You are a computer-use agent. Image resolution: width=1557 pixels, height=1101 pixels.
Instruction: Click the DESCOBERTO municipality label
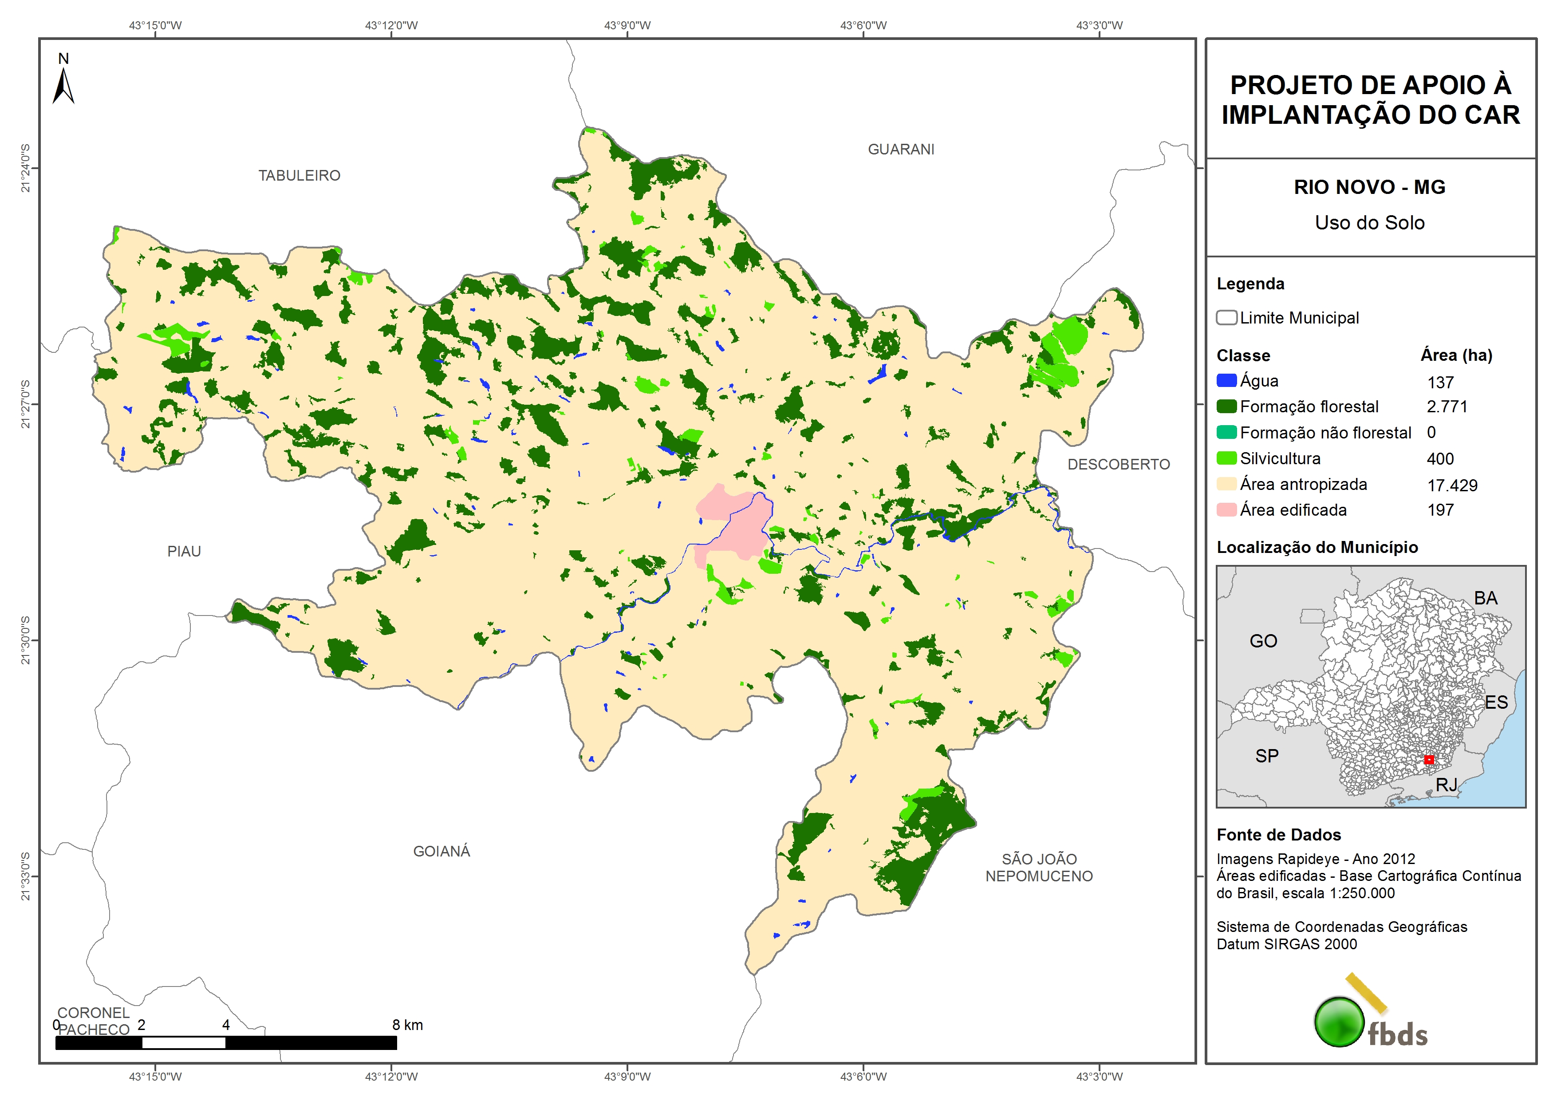point(1118,465)
